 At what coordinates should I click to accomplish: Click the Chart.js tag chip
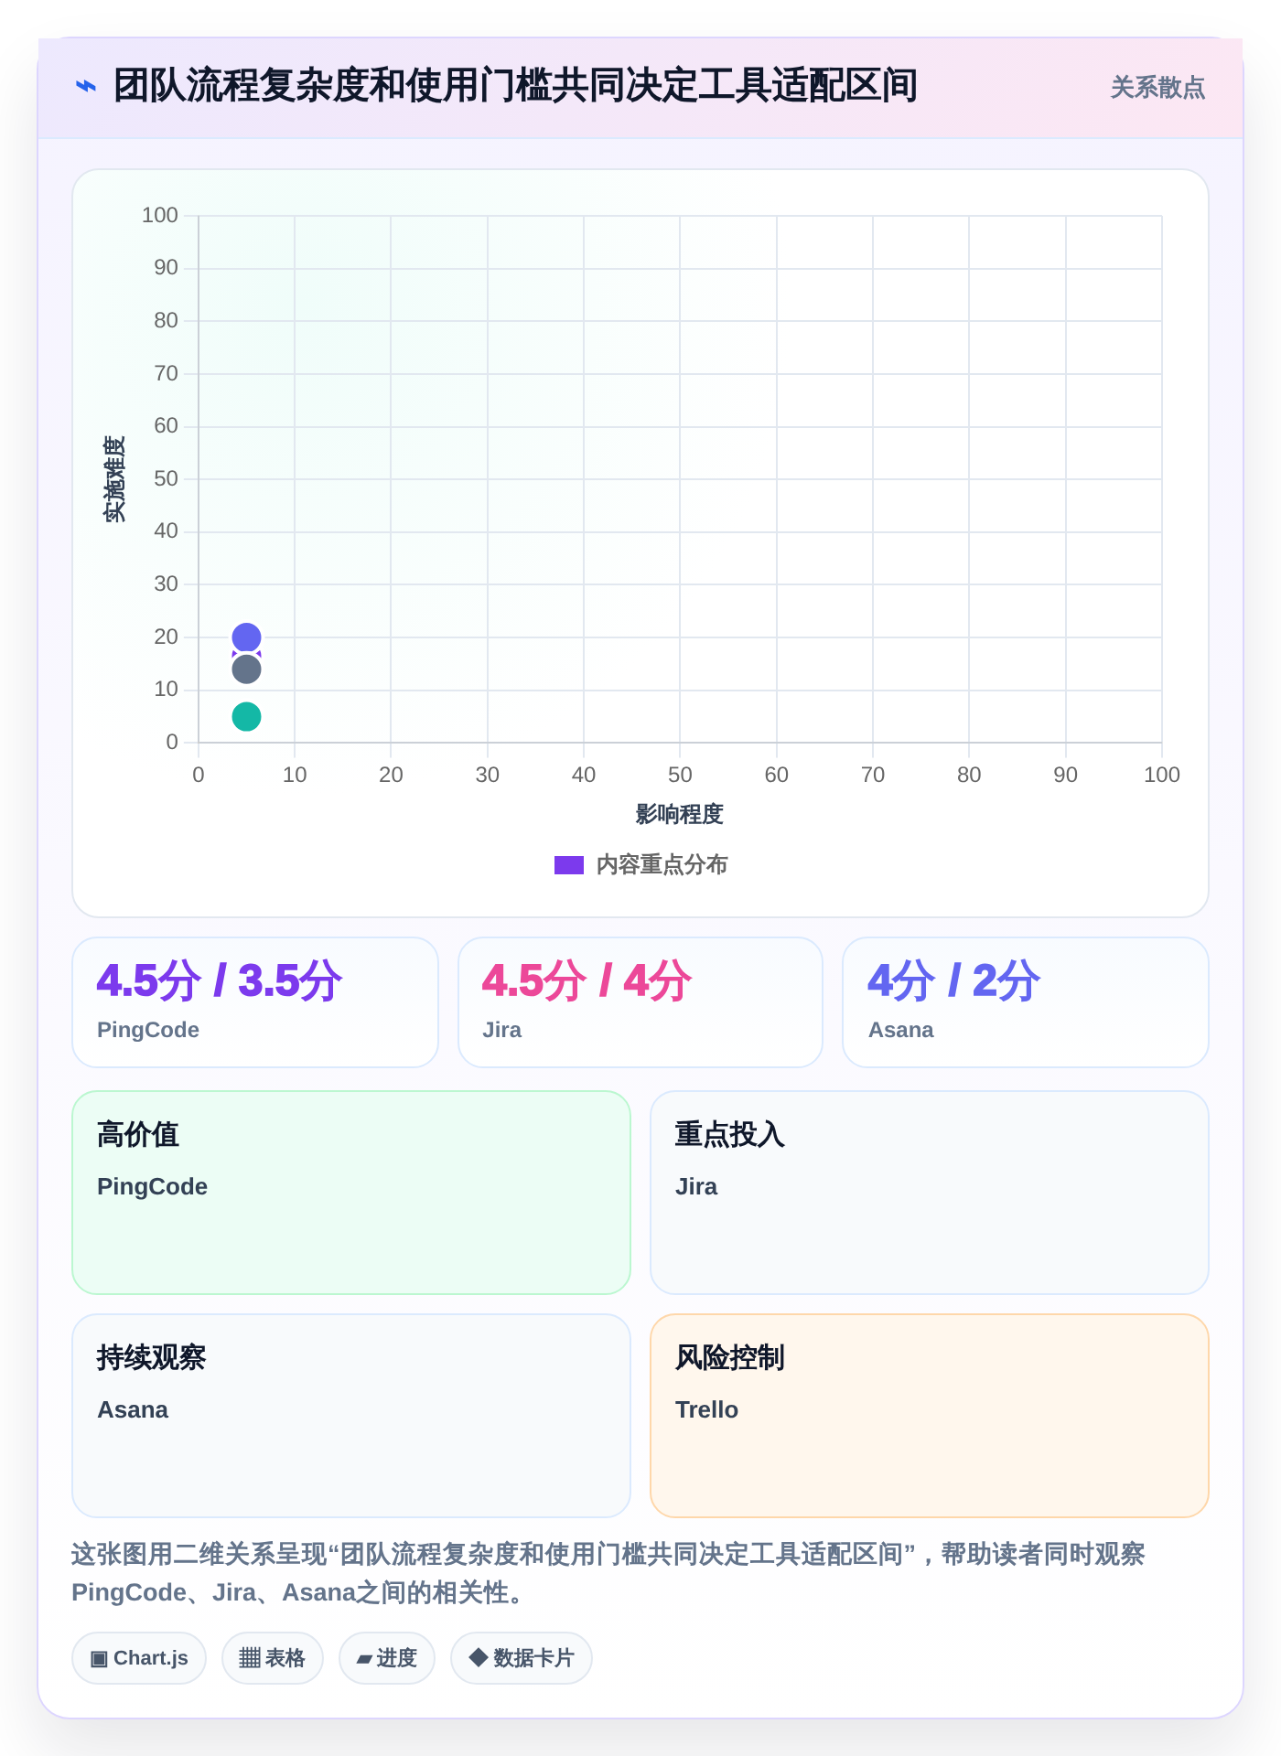(x=139, y=1658)
